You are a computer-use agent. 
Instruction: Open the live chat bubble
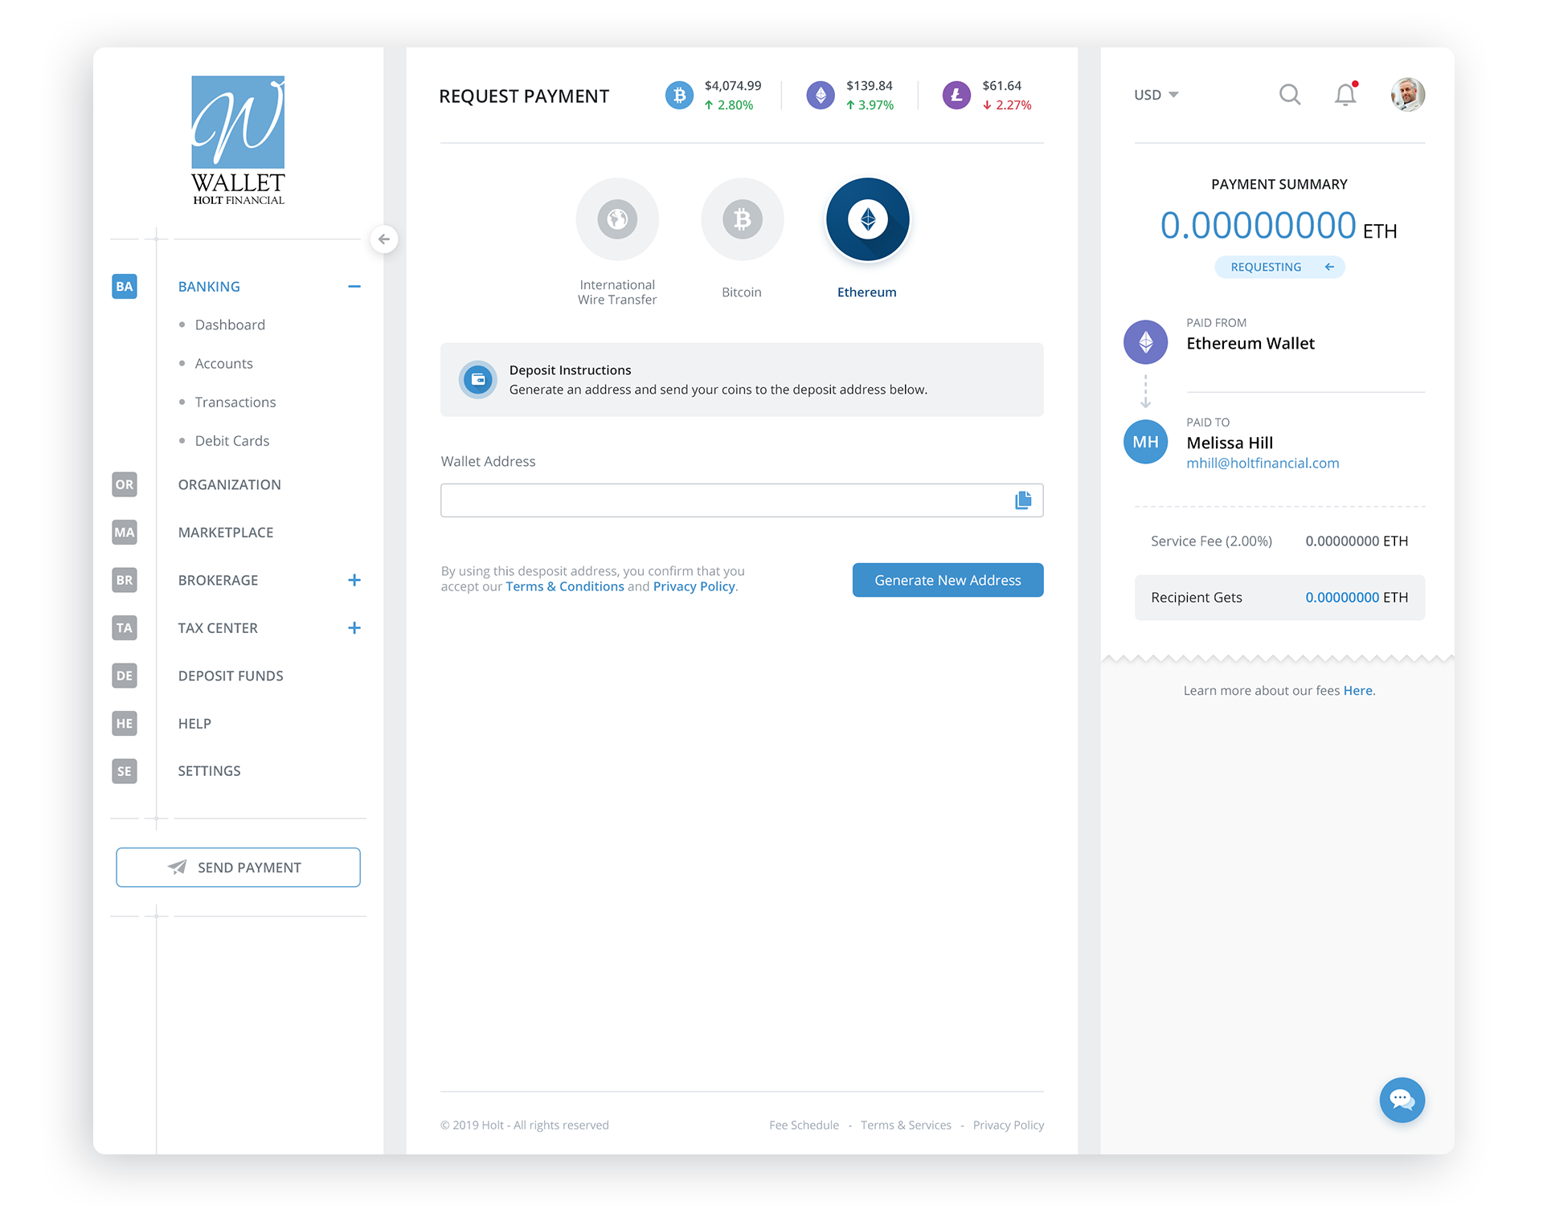click(x=1402, y=1099)
